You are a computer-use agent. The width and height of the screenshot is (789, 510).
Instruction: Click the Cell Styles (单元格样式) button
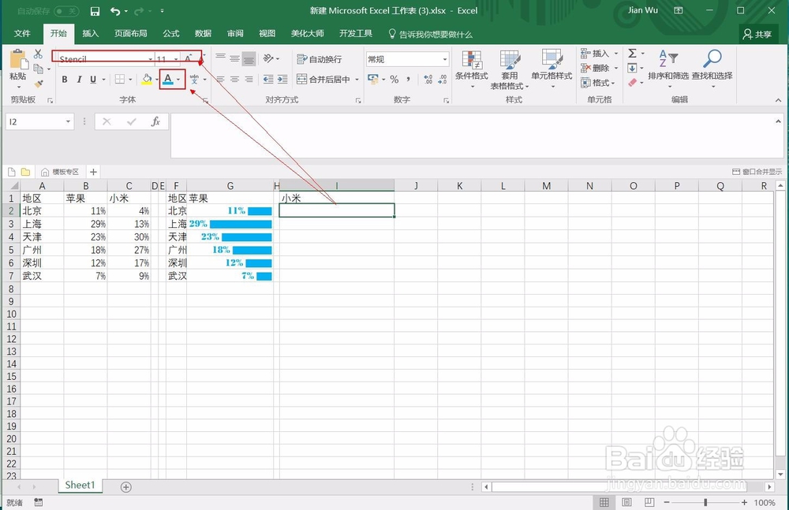552,69
